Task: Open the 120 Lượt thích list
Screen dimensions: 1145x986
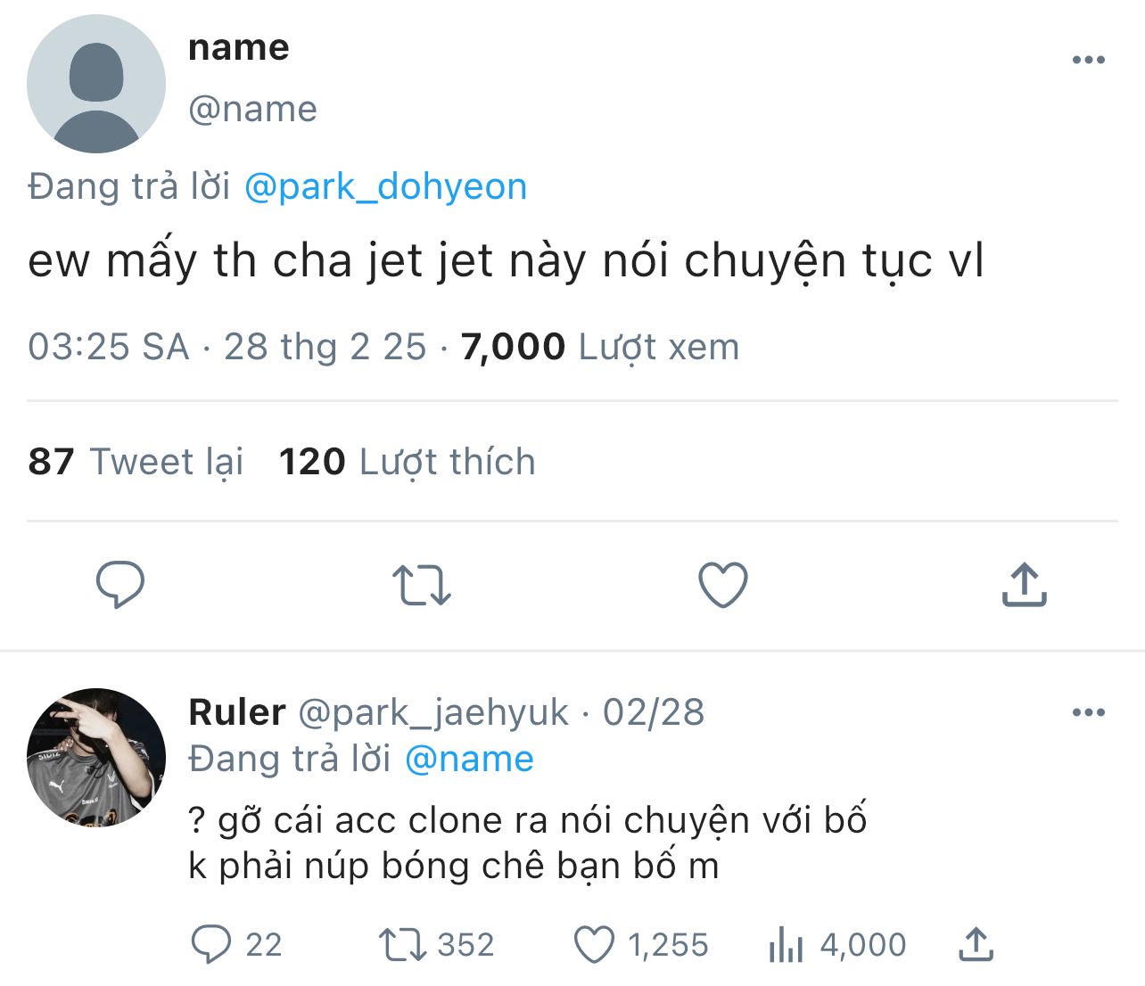Action: tap(407, 462)
